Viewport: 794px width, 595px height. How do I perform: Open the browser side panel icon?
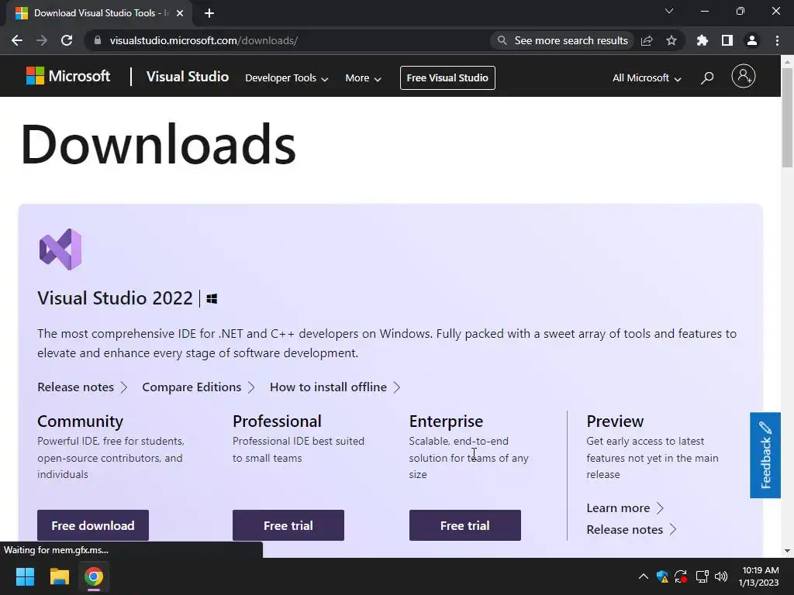727,40
